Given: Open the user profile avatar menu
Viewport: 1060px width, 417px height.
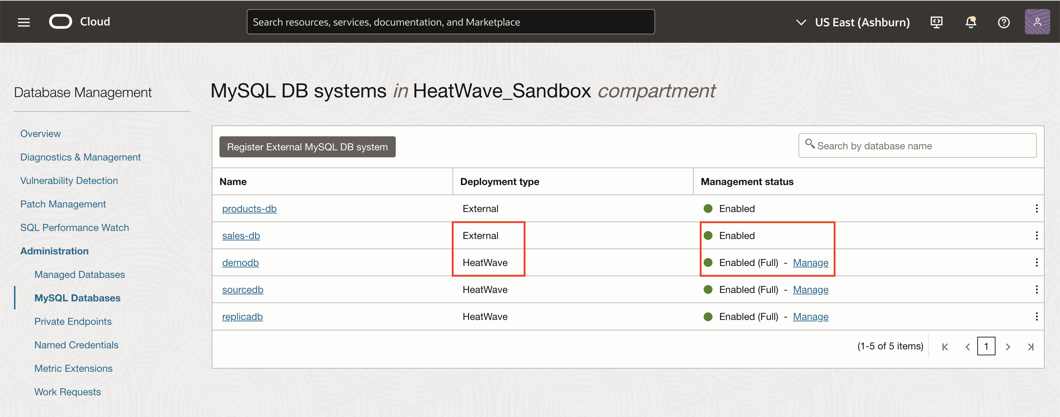Looking at the screenshot, I should point(1037,22).
